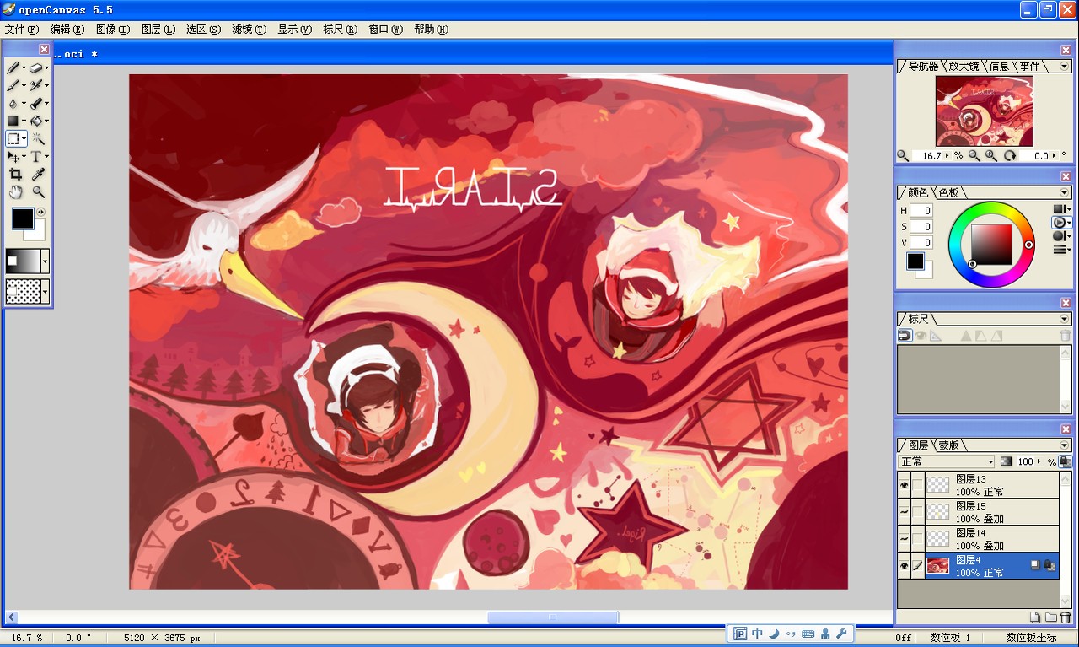Expand the layer panel options menu
Image resolution: width=1079 pixels, height=647 pixels.
click(1065, 445)
